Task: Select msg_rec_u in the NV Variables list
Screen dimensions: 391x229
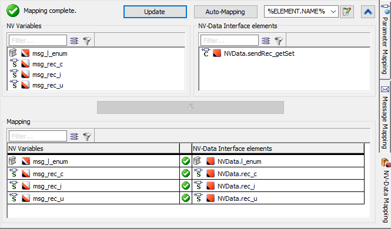Action: (48, 85)
